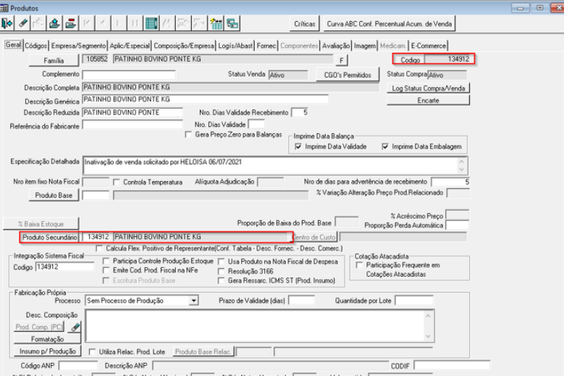The image size is (564, 376).
Task: Click the Desc. Composição scrollbar up arrow
Action: point(428,316)
